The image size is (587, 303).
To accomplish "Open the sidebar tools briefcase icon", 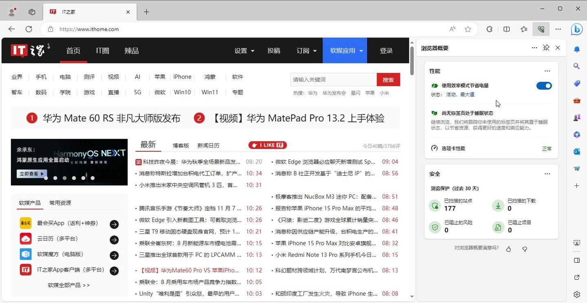I will (x=577, y=100).
